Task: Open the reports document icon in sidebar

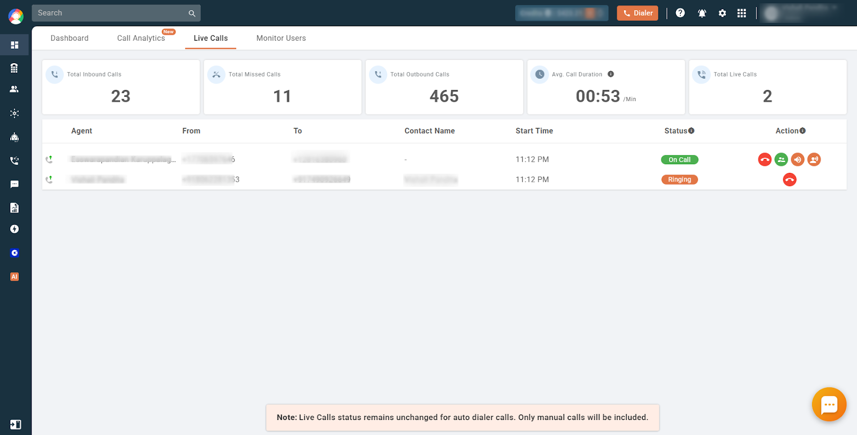Action: pyautogui.click(x=14, y=208)
